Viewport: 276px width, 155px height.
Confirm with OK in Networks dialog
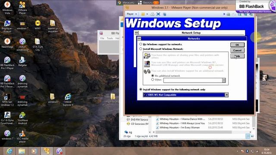pyautogui.click(x=237, y=45)
